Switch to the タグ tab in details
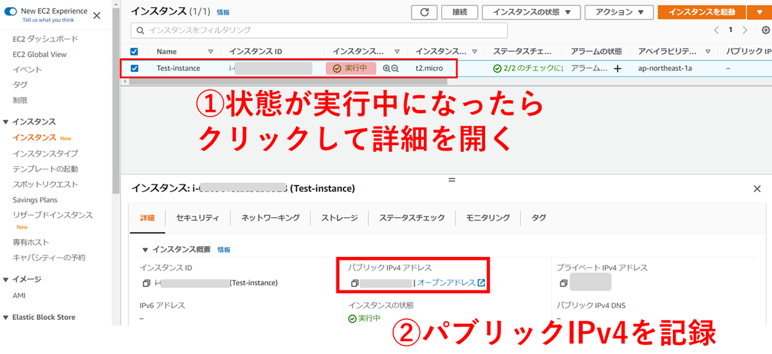The height and width of the screenshot is (354, 772). click(x=538, y=218)
